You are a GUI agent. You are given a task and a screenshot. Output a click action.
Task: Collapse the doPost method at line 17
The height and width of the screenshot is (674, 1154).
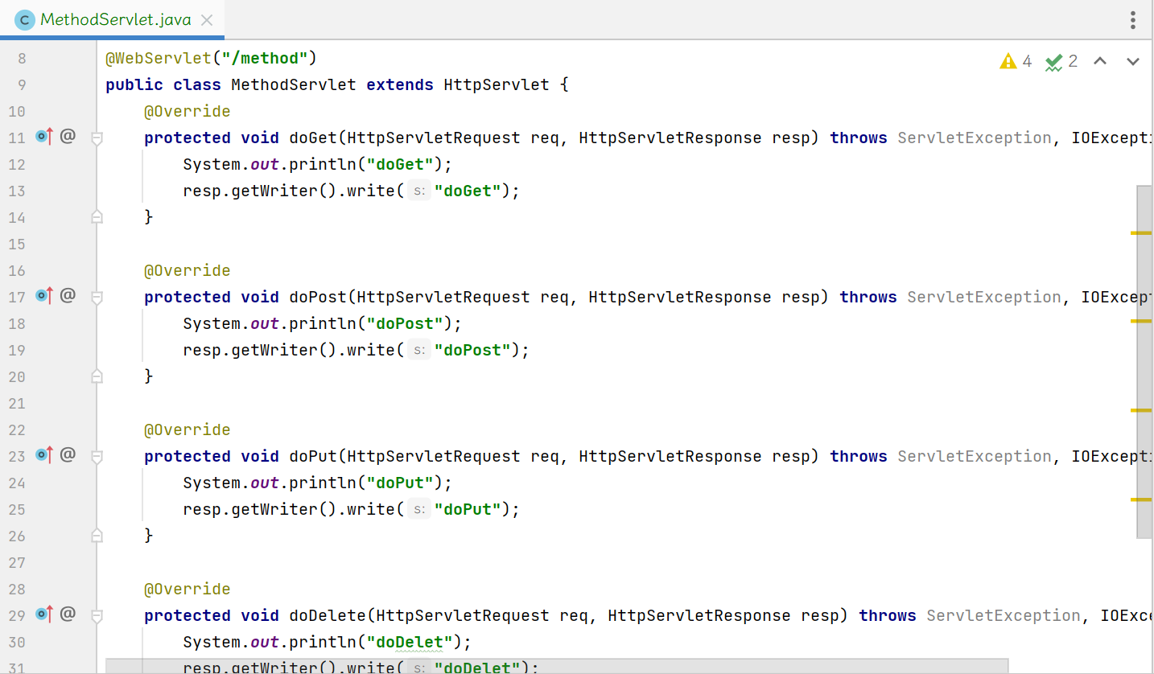click(x=97, y=298)
